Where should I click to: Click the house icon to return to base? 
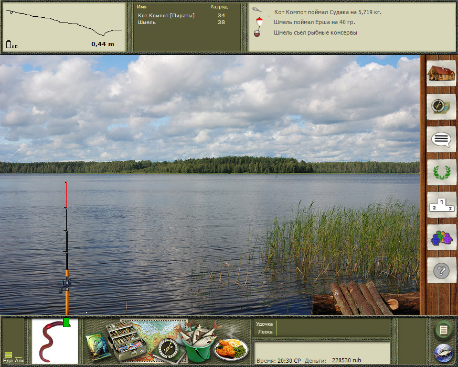440,74
